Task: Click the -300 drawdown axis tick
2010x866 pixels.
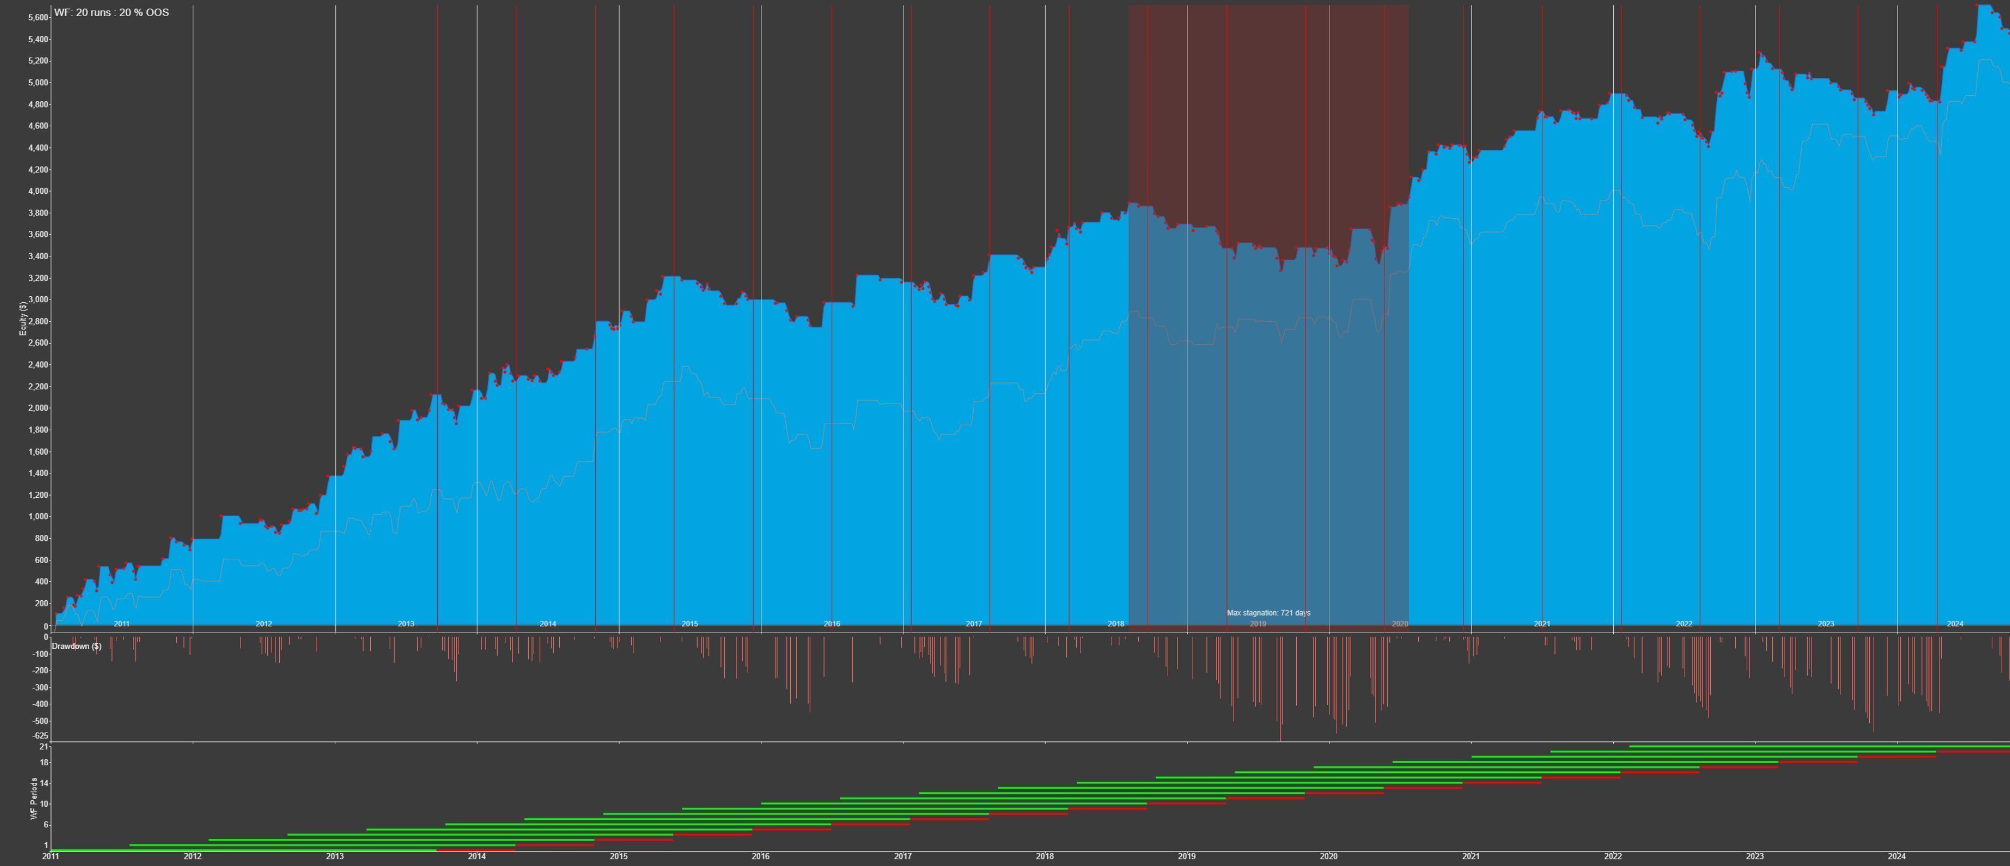Action: pyautogui.click(x=40, y=688)
